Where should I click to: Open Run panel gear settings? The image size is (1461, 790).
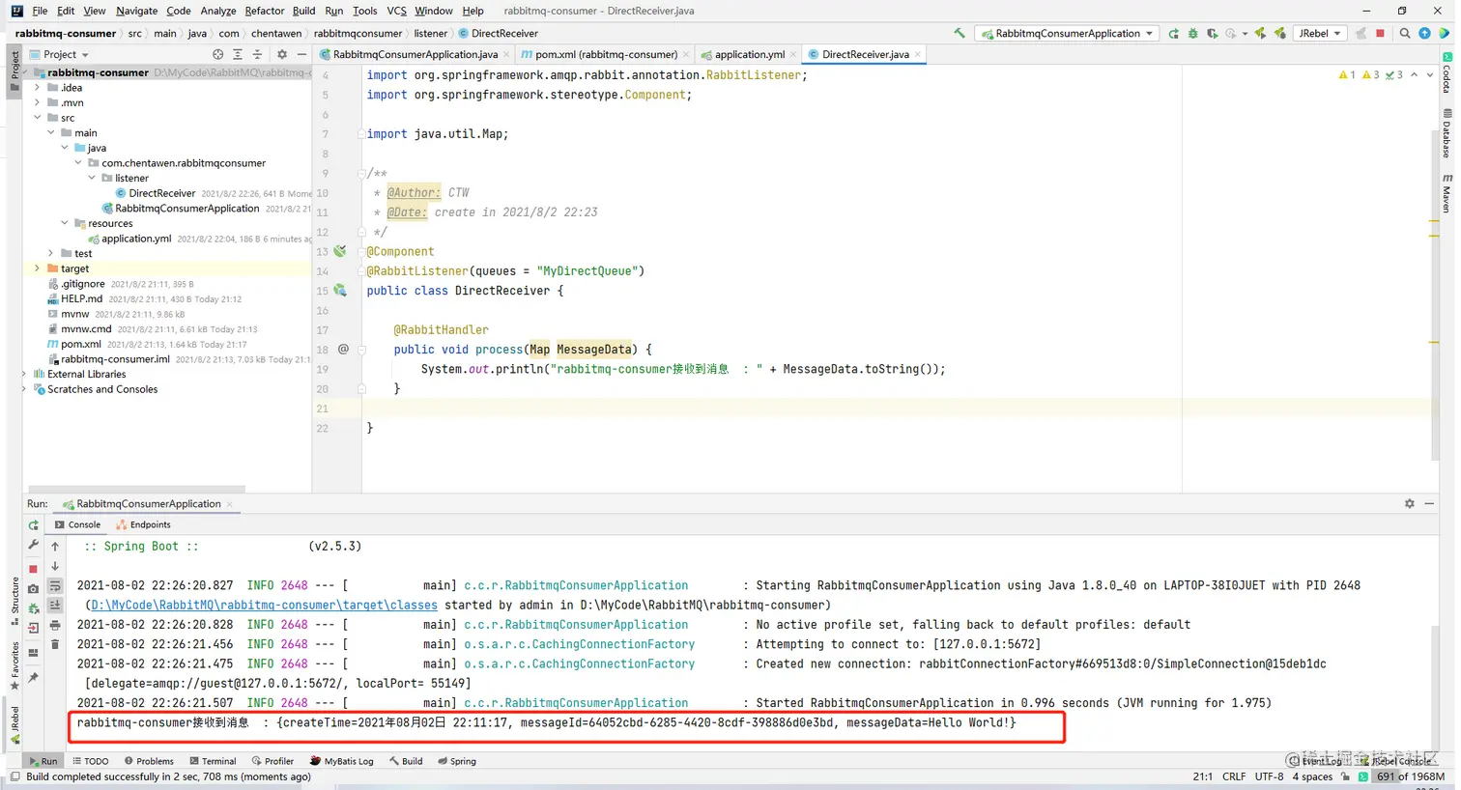click(1410, 503)
